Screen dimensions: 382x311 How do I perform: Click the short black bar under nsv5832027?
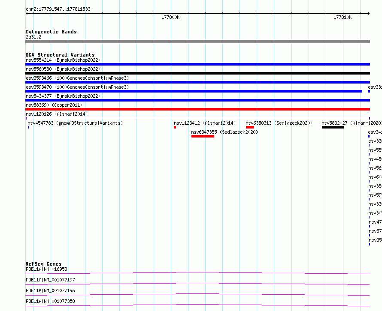pyautogui.click(x=333, y=127)
